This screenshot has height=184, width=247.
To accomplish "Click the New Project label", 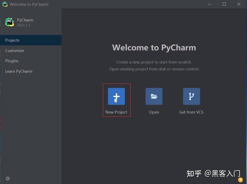I will tap(116, 112).
